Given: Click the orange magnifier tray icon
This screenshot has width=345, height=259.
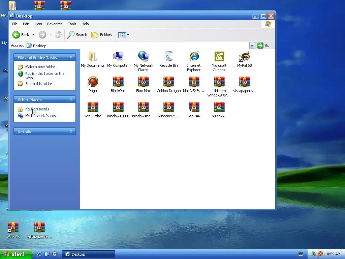Looking at the screenshot, I should point(320,254).
